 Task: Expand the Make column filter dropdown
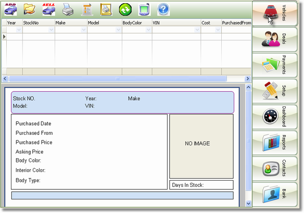(84, 30)
